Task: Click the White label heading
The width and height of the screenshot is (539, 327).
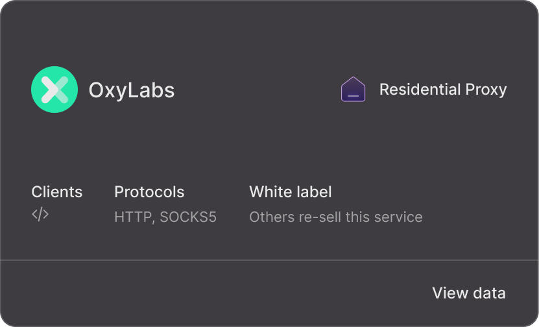Action: pos(291,192)
